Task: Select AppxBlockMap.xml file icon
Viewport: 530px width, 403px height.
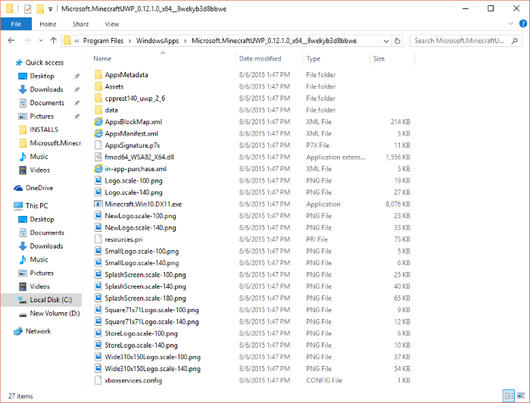Action: 98,121
